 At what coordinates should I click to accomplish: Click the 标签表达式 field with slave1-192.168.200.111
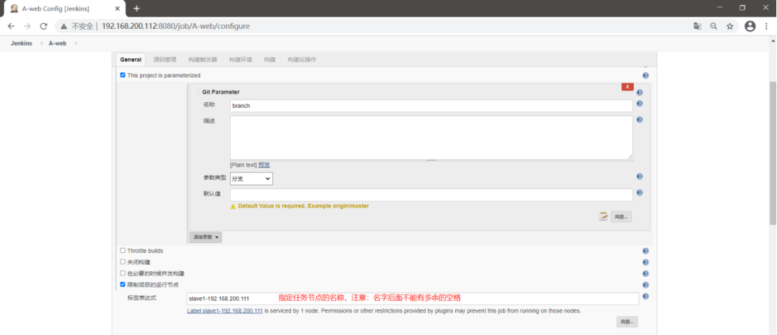pyautogui.click(x=412, y=299)
